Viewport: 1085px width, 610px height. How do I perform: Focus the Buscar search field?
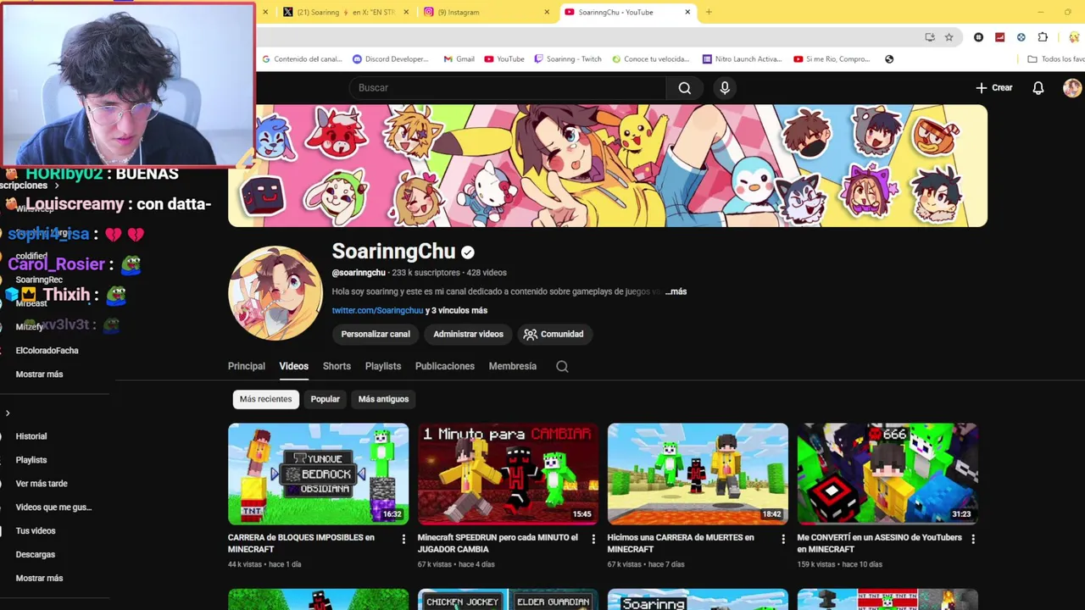(x=507, y=88)
